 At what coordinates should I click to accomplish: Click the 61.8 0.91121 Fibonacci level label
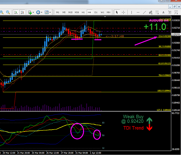coord(164,64)
